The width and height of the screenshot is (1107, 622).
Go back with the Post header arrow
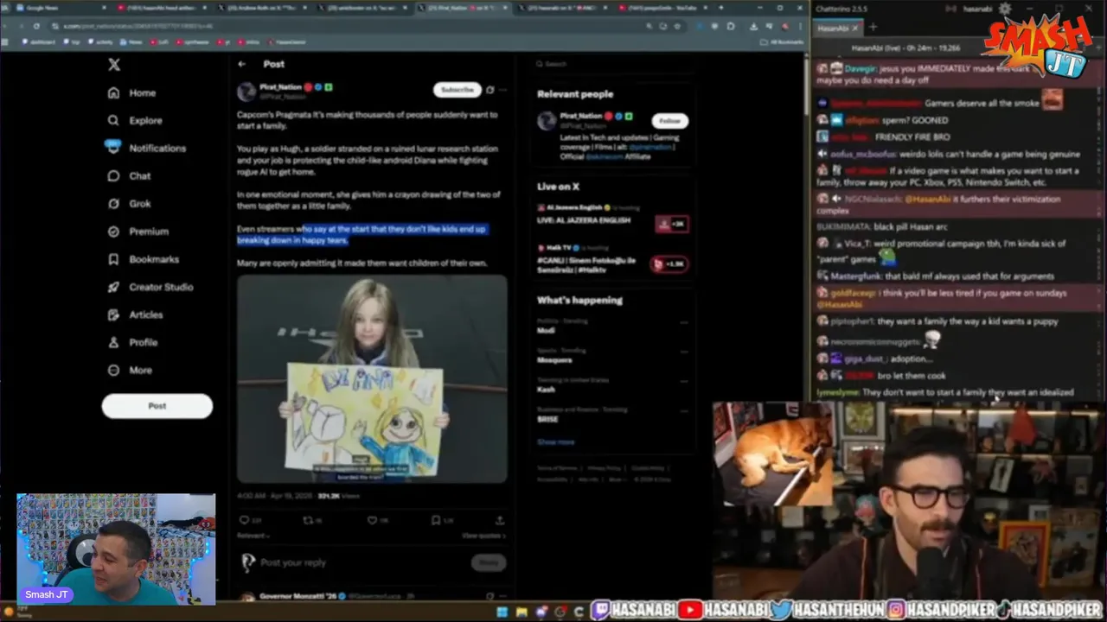click(242, 64)
